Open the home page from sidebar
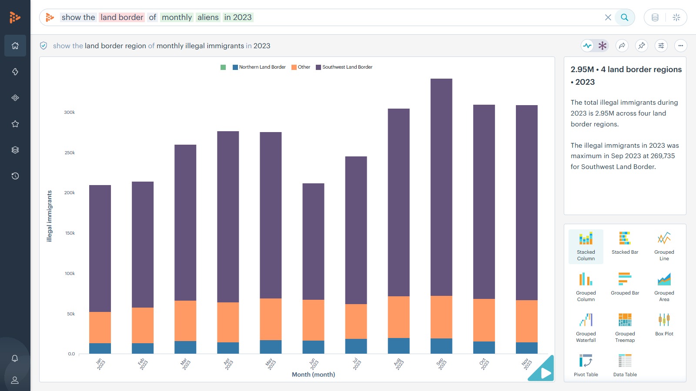Image resolution: width=696 pixels, height=391 pixels. pyautogui.click(x=15, y=46)
